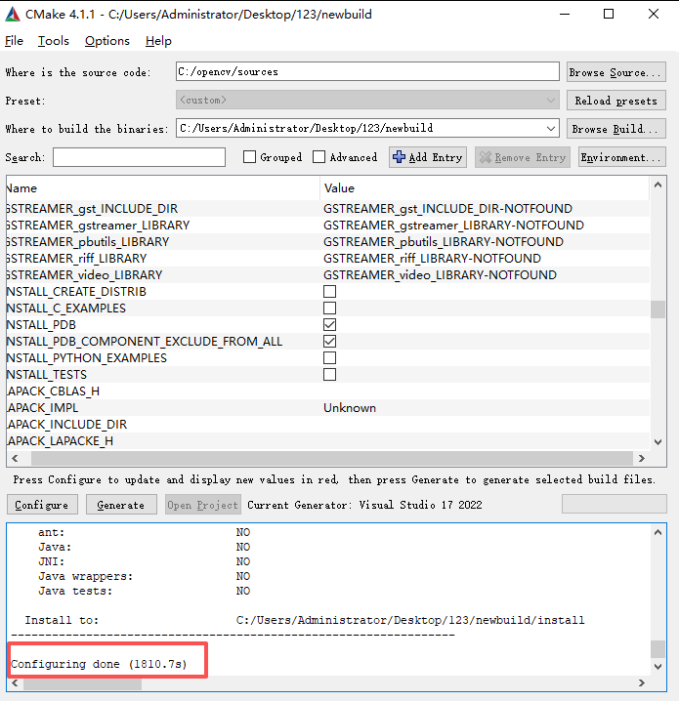Click the cache table scroll right arrow
679x701 pixels.
(642, 458)
